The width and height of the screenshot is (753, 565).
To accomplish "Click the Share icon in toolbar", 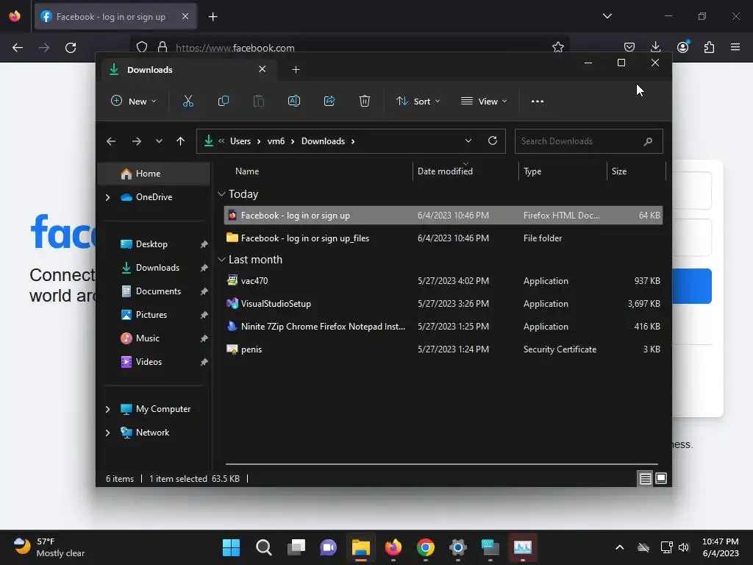I will click(329, 102).
